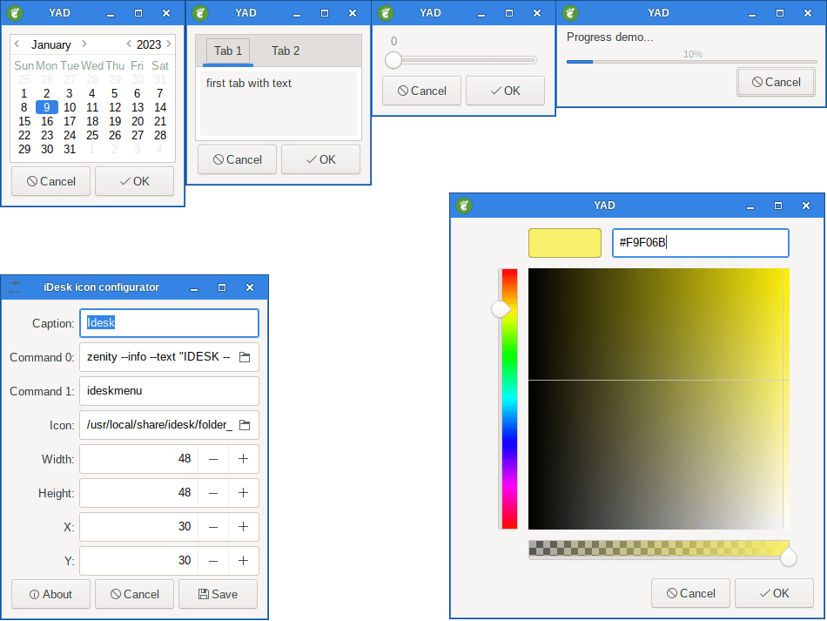The image size is (827, 621).
Task: Click the next year arrow beside 2023
Action: pos(167,44)
